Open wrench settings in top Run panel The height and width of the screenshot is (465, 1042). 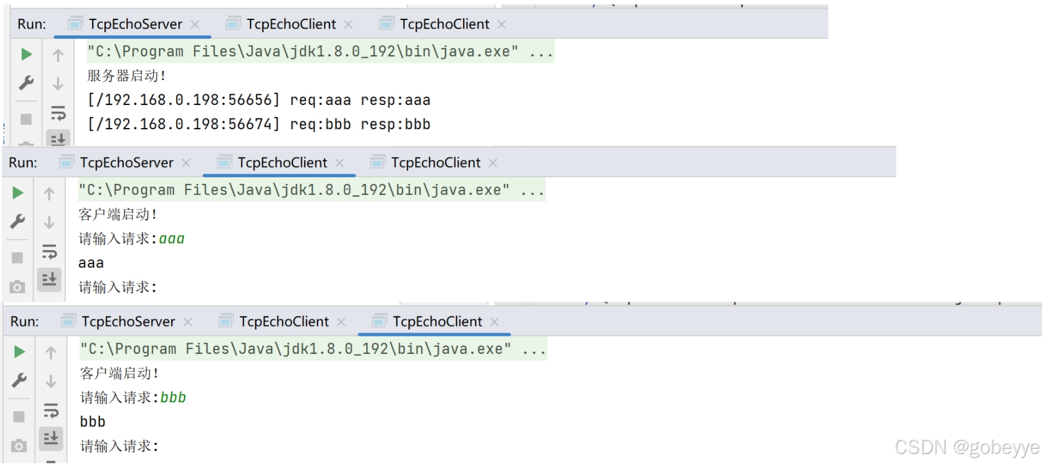coord(26,82)
